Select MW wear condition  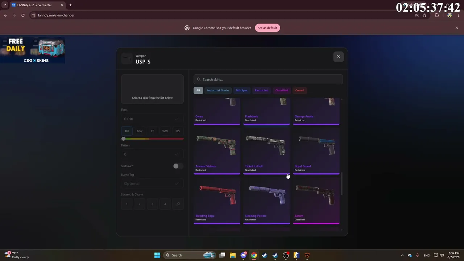[x=140, y=131]
